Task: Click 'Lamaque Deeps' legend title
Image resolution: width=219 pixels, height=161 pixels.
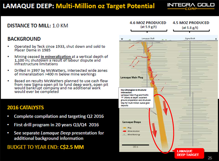Action: [132, 122]
